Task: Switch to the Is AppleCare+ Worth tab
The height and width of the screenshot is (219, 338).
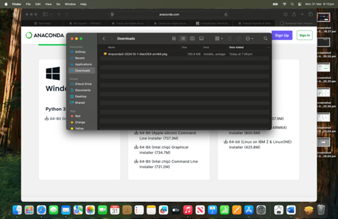Action: [212, 23]
